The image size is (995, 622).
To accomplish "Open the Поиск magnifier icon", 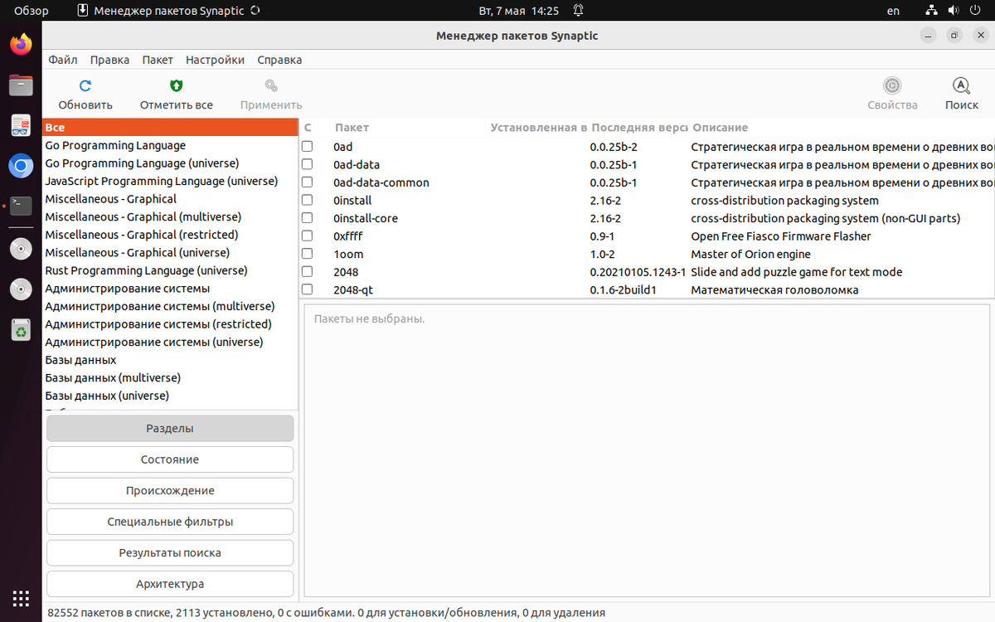I will click(961, 85).
